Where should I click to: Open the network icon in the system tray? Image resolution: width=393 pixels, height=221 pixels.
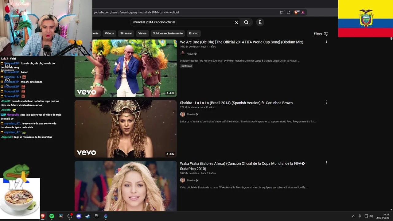(x=366, y=216)
